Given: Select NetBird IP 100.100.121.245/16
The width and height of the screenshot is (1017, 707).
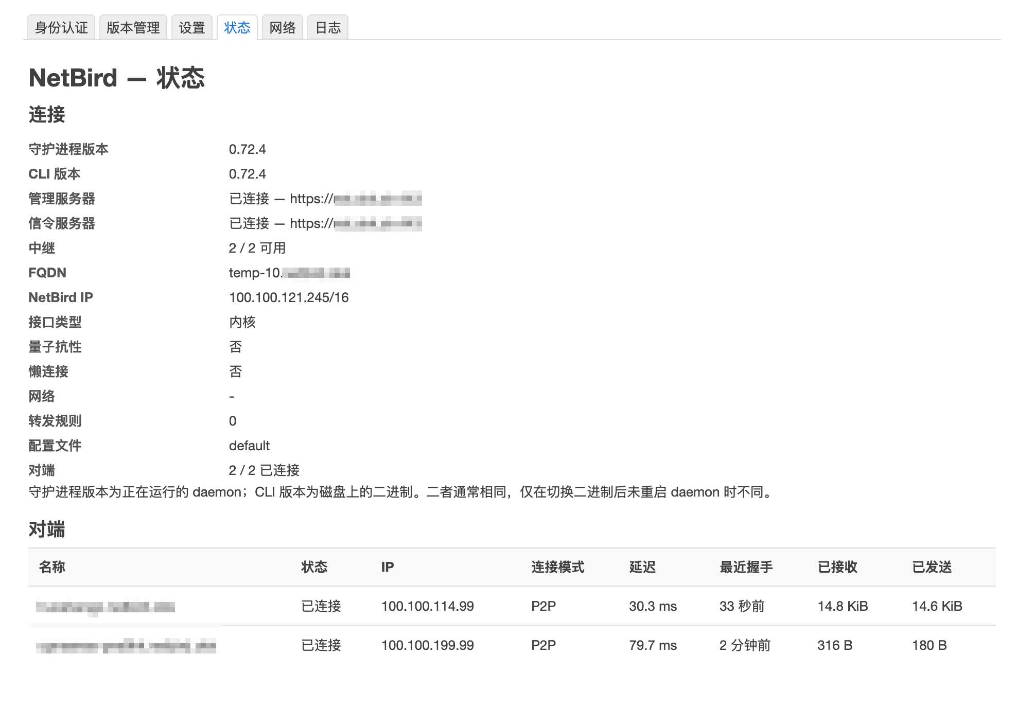Looking at the screenshot, I should point(289,297).
